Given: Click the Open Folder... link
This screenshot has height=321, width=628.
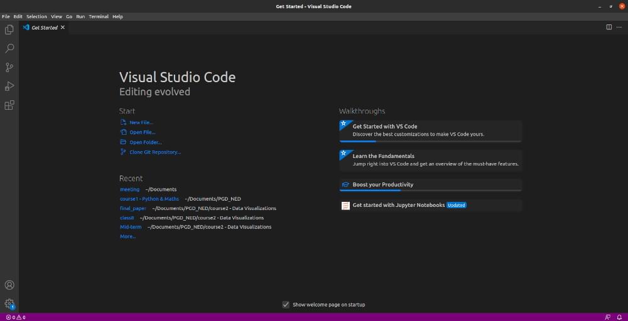Looking at the screenshot, I should pyautogui.click(x=141, y=142).
